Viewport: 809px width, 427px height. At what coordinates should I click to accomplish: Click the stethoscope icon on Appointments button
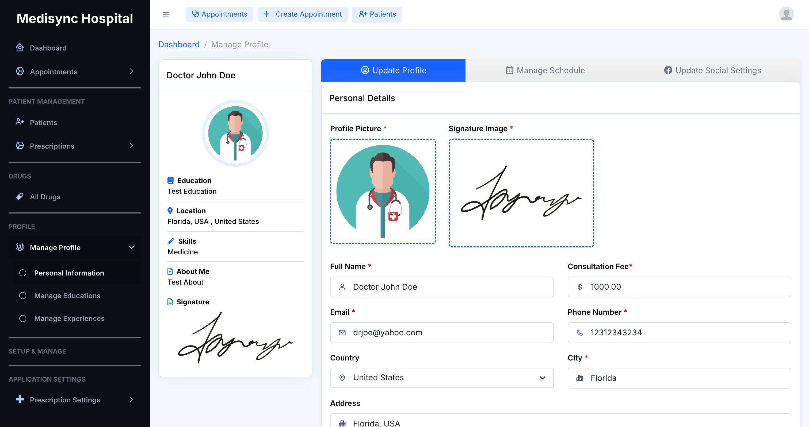195,14
